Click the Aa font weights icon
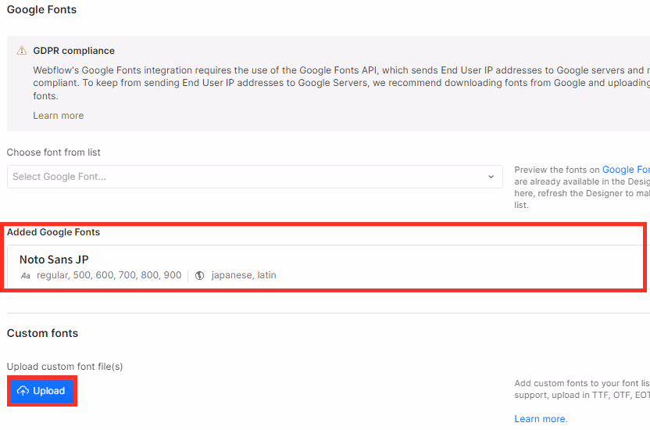This screenshot has width=650, height=430. (26, 276)
